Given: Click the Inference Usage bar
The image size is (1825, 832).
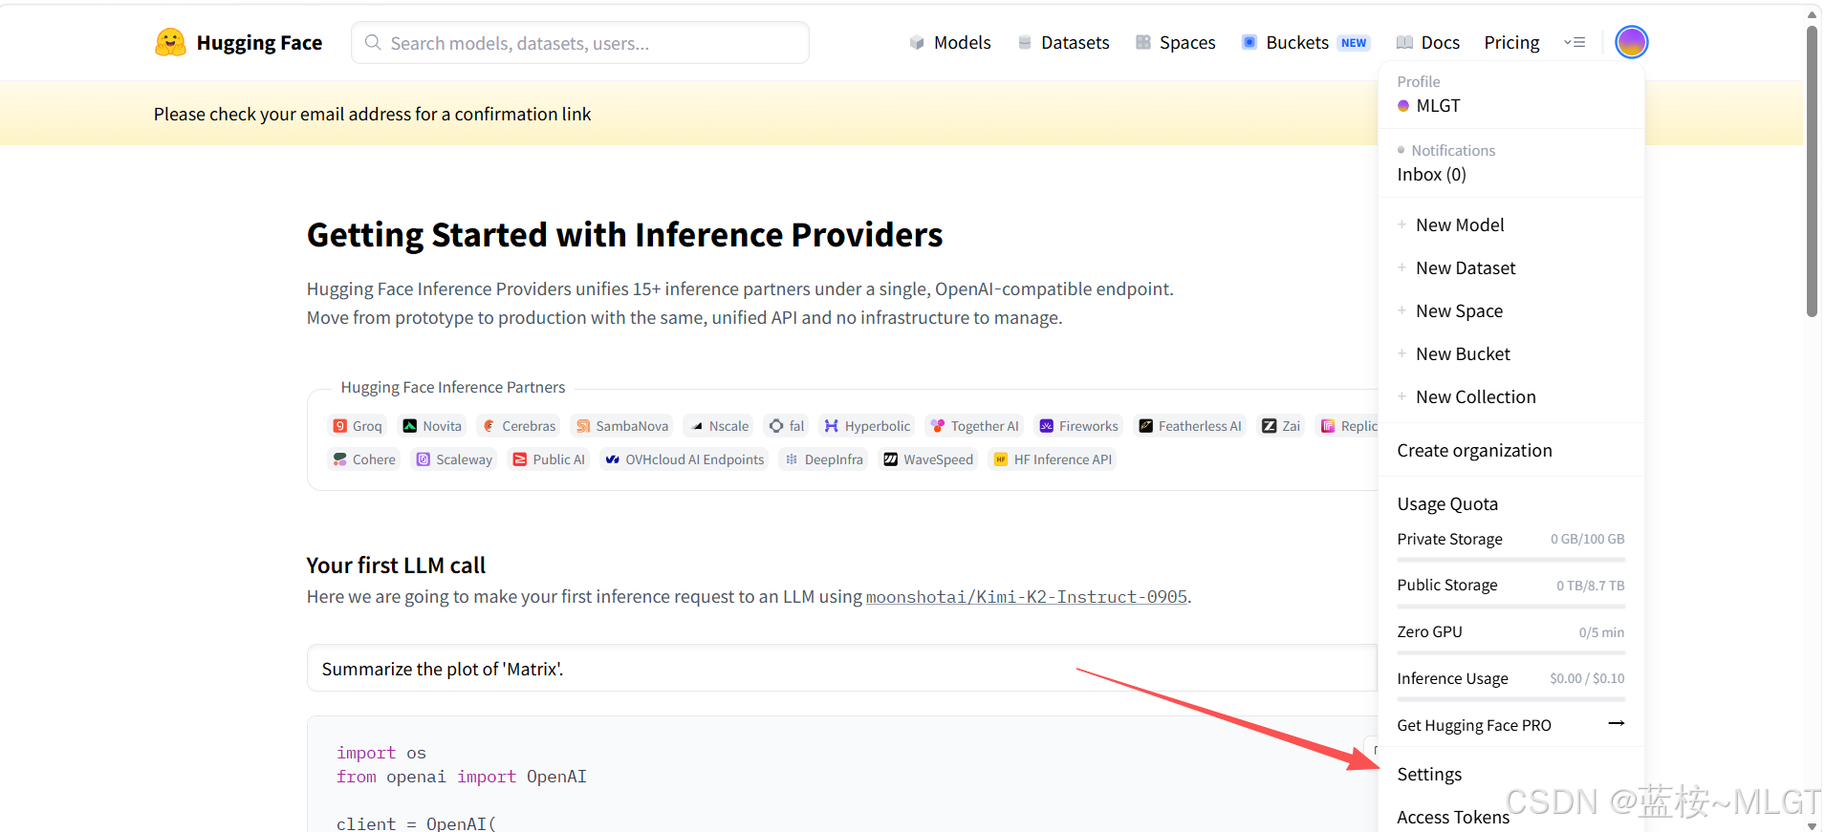Looking at the screenshot, I should click(x=1510, y=700).
